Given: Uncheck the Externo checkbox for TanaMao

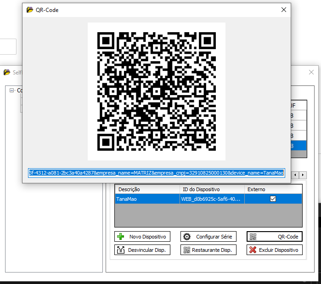Looking at the screenshot, I should (x=273, y=199).
